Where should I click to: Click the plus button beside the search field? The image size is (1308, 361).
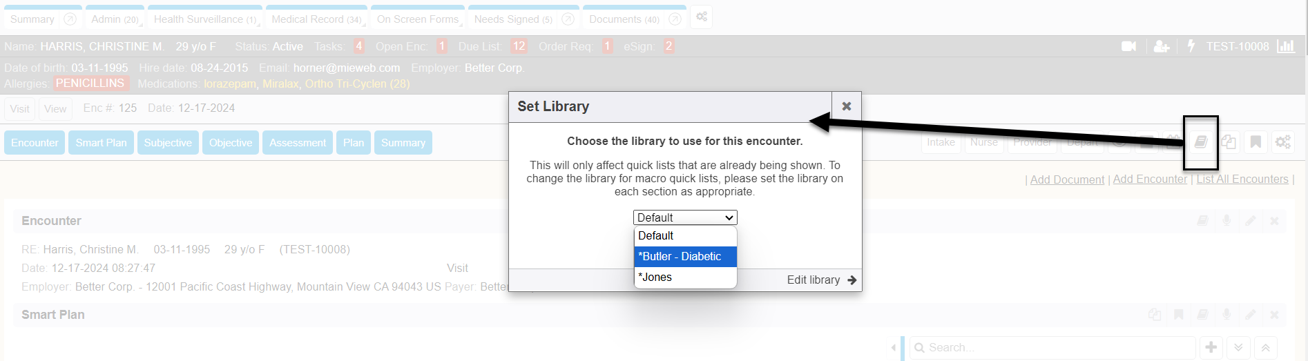point(1211,347)
